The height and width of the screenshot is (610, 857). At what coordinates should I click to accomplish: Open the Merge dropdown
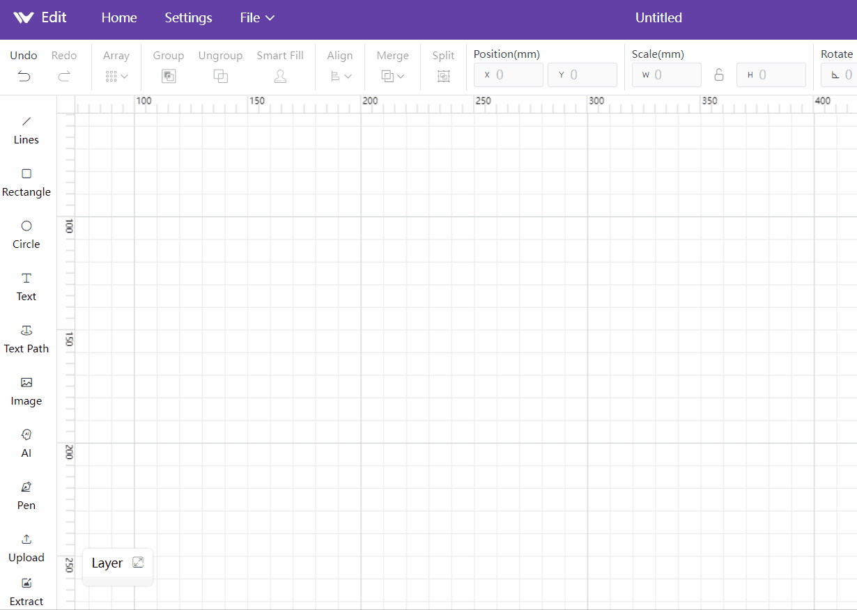(x=393, y=76)
